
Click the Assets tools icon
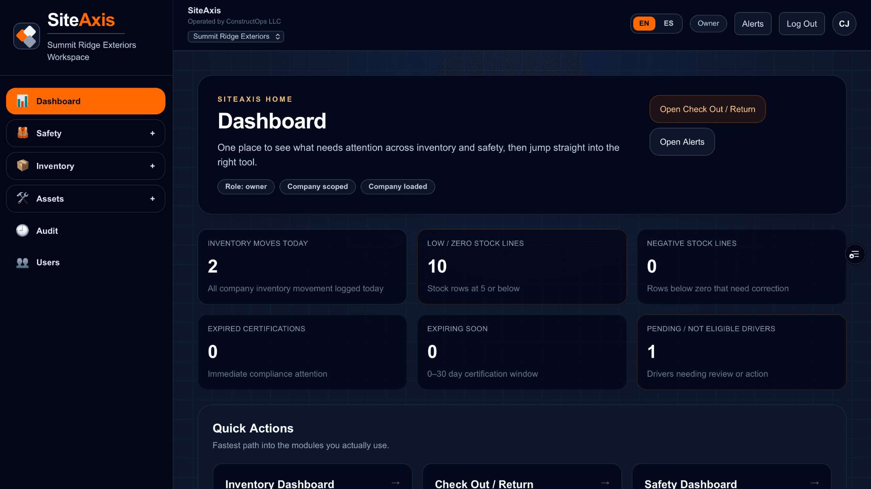(23, 198)
